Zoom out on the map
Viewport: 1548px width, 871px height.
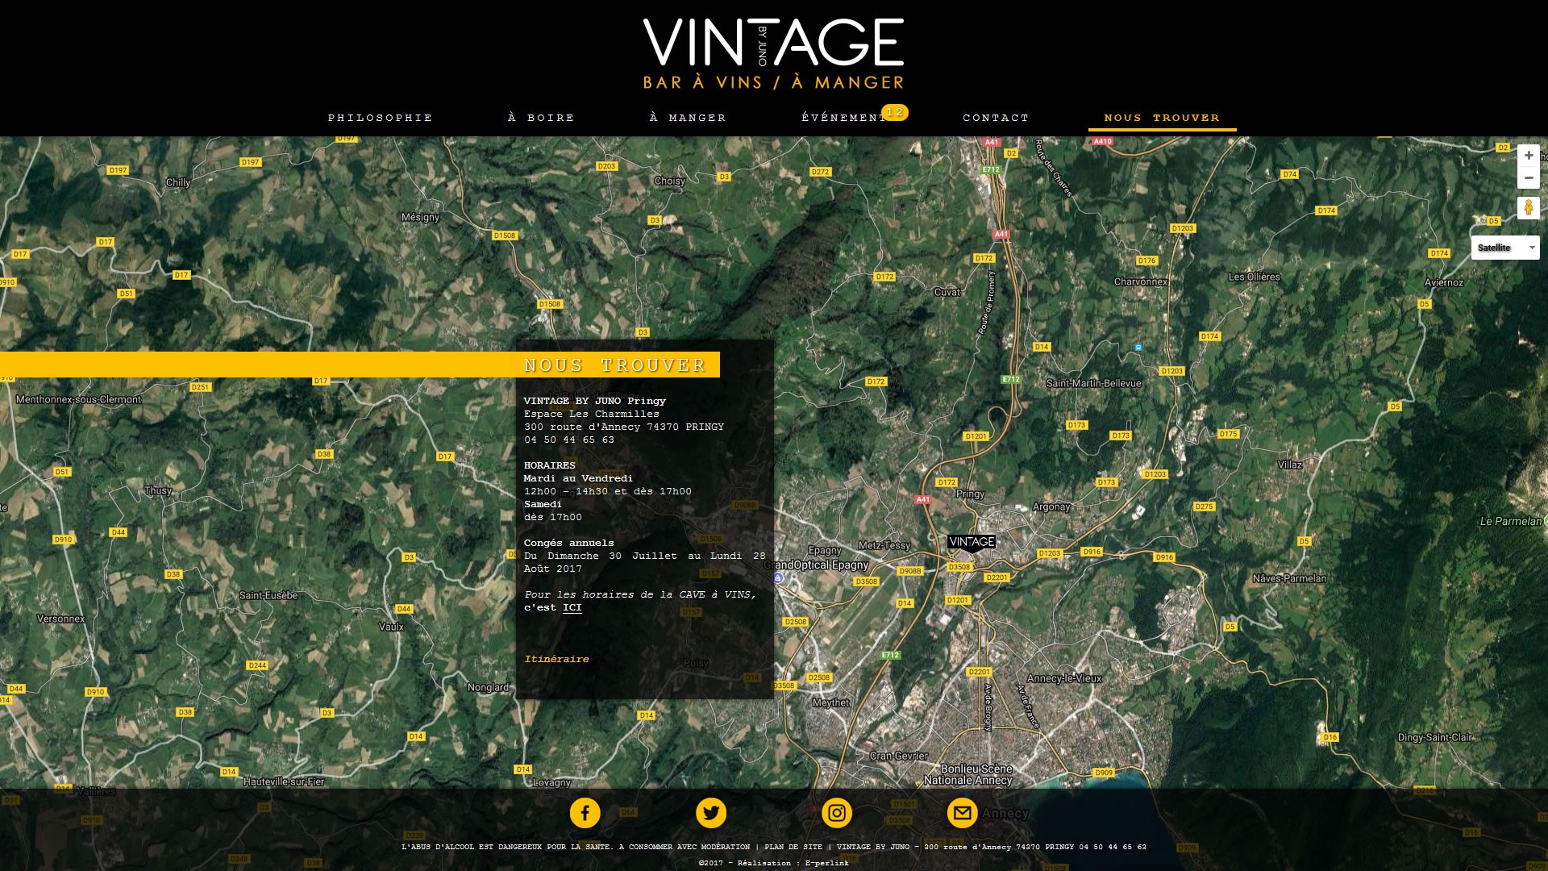[x=1529, y=177]
